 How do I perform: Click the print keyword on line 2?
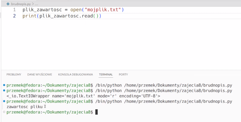tap(29, 16)
